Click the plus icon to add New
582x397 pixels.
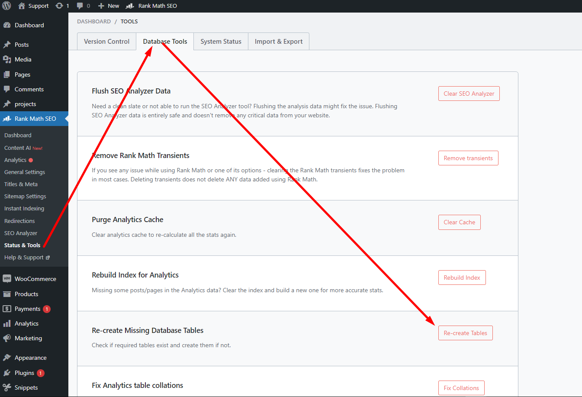click(101, 6)
